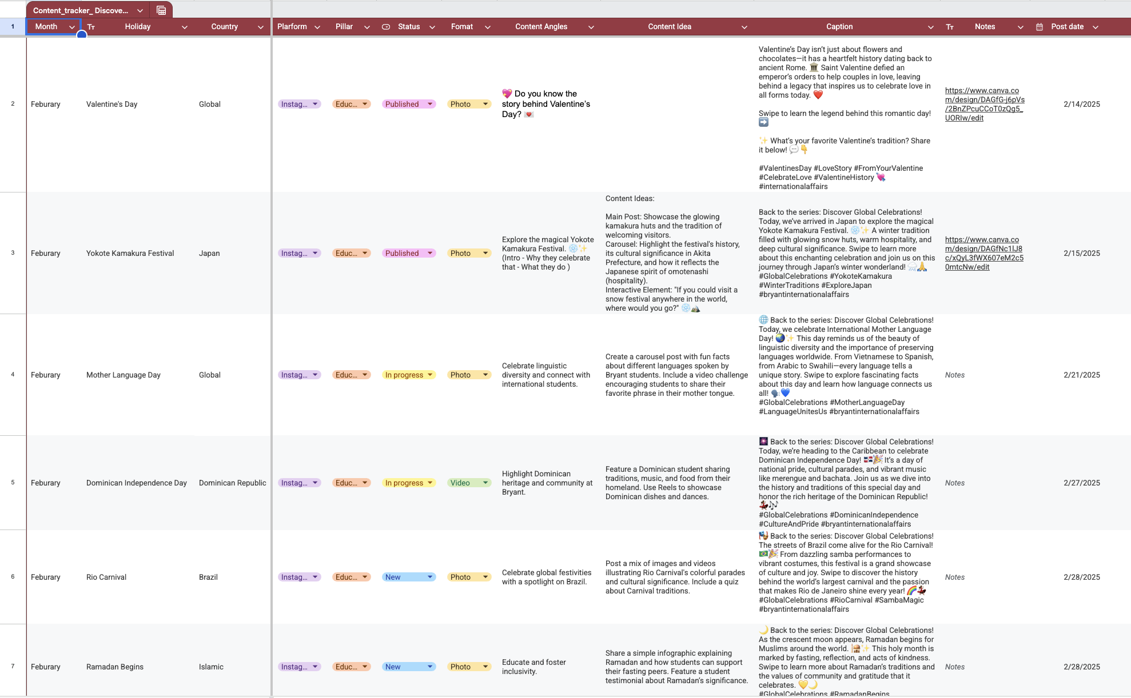Click the table view icon beside table name

pyautogui.click(x=161, y=10)
